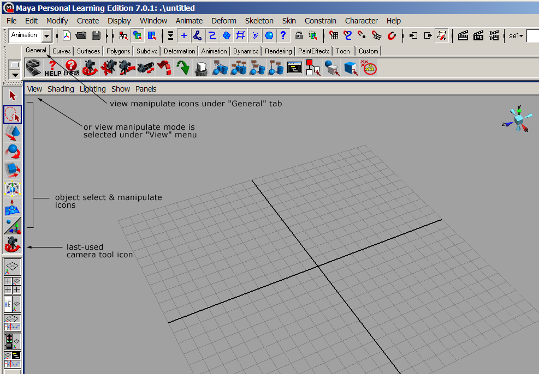The height and width of the screenshot is (374, 539).
Task: Choose the Rotate tool
Action: tap(12, 151)
